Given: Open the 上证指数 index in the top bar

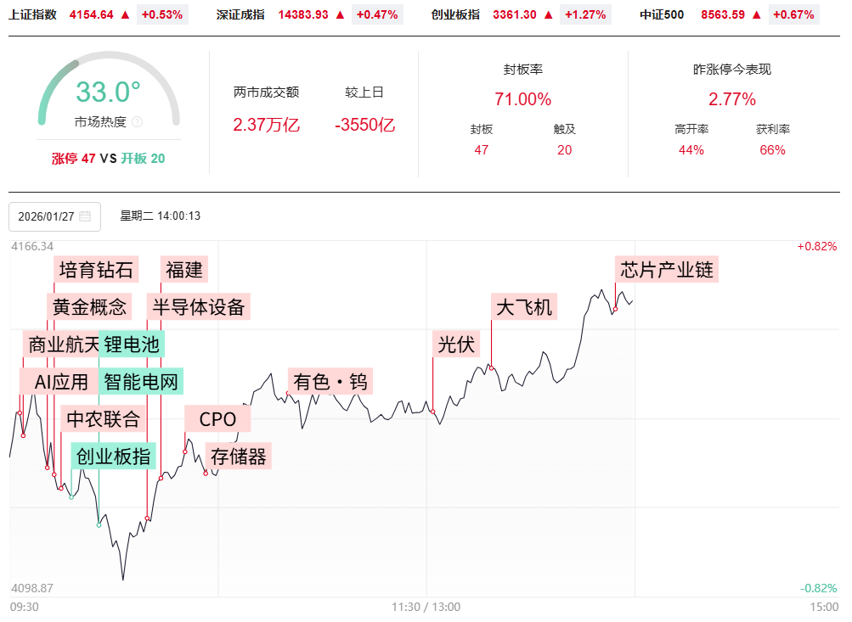Looking at the screenshot, I should click(33, 14).
